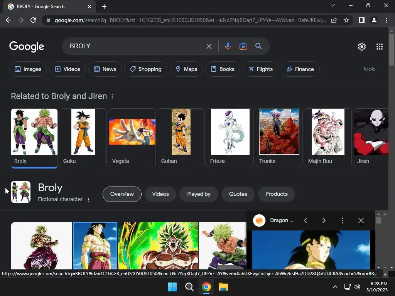Click the Broly knowledge panel thumbnail

[x=21, y=192]
